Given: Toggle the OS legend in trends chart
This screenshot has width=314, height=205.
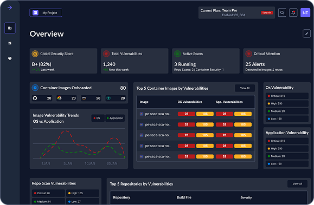Looking at the screenshot, I should pos(98,118).
